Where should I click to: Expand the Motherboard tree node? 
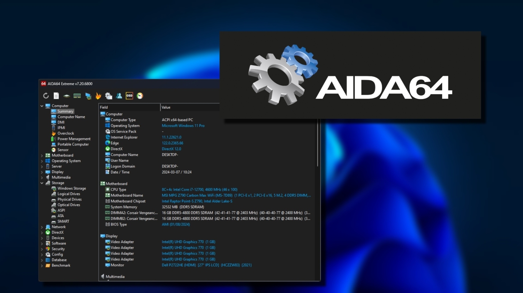pos(42,156)
